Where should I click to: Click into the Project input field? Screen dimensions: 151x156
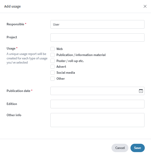(97, 38)
